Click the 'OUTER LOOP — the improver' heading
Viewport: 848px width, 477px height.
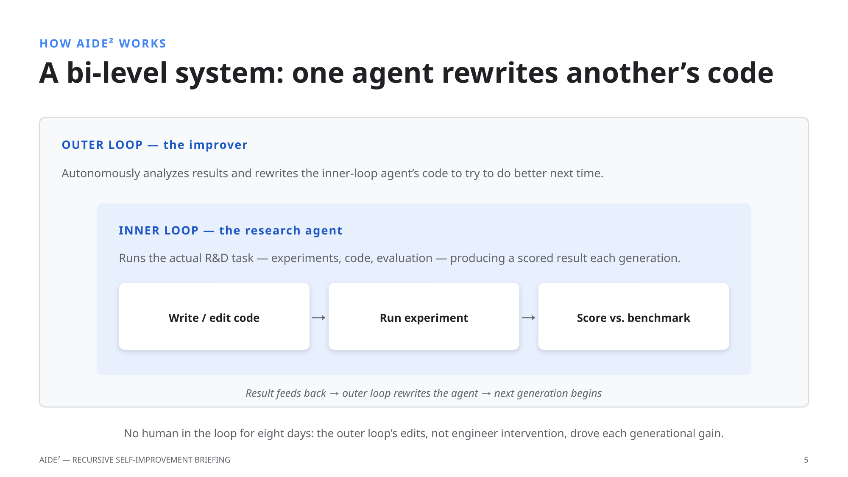click(x=155, y=145)
